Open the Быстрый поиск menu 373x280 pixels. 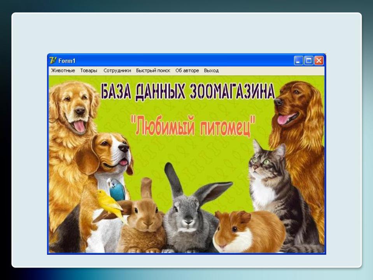[153, 71]
